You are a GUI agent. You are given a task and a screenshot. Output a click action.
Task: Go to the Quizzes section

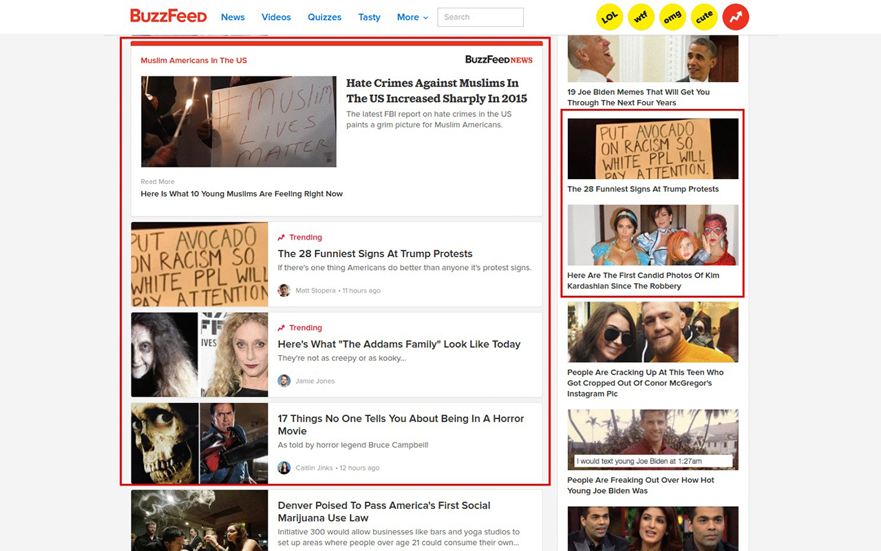click(324, 17)
